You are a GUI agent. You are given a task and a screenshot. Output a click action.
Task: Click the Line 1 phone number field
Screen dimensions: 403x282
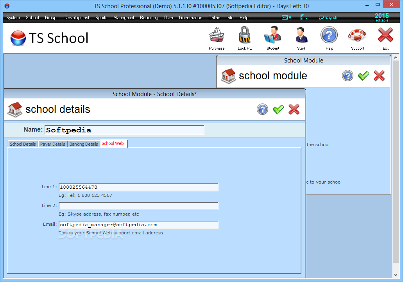point(138,187)
